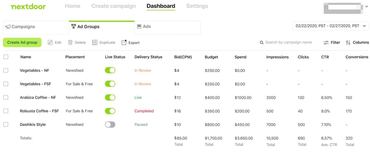370x153 pixels.
Task: Click the Completed delivery status
Action: 144,111
